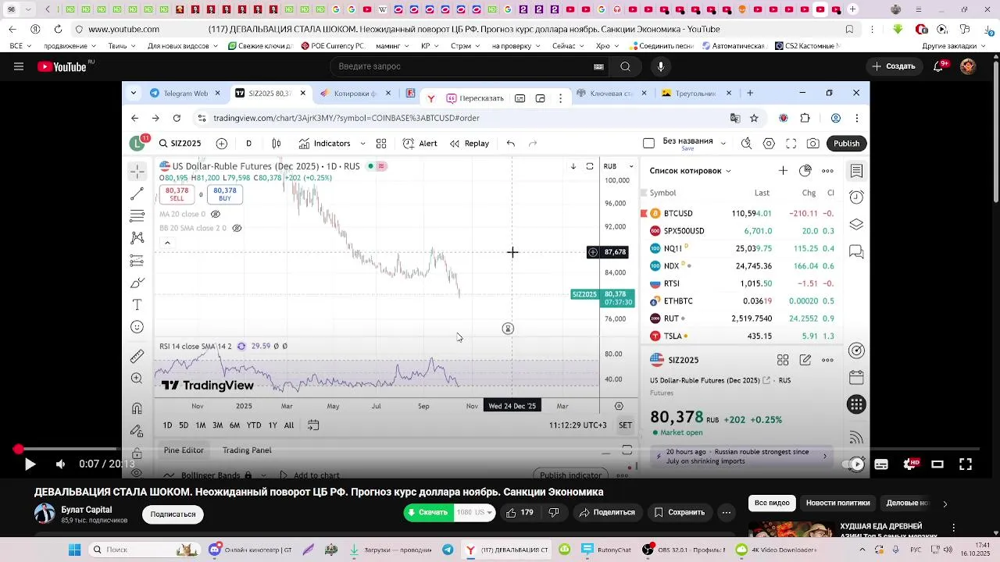Viewport: 1000px width, 562px height.
Task: Open SIZ2025 symbol search
Action: (180, 144)
